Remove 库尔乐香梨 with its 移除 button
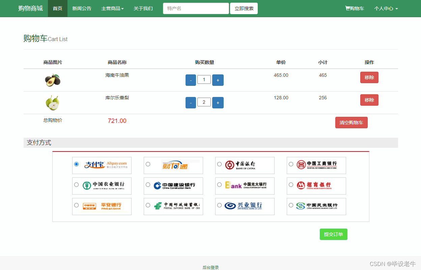The width and height of the screenshot is (421, 270). (369, 100)
